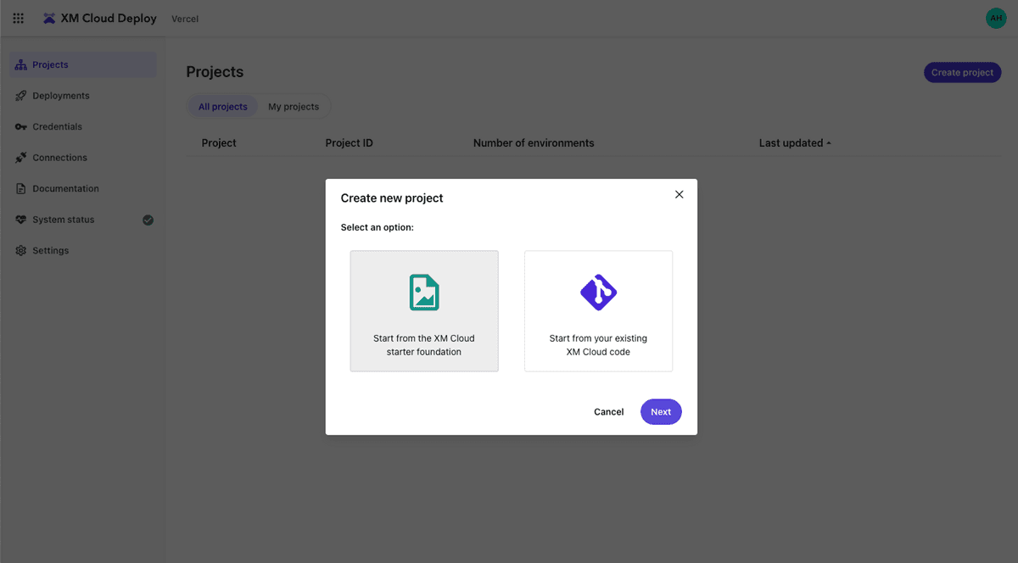Cancel the Create new project dialog
The width and height of the screenshot is (1018, 563).
click(x=608, y=412)
